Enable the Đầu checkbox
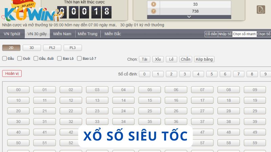Image resolution: width=271 pixels, height=152 pixels. point(4,58)
